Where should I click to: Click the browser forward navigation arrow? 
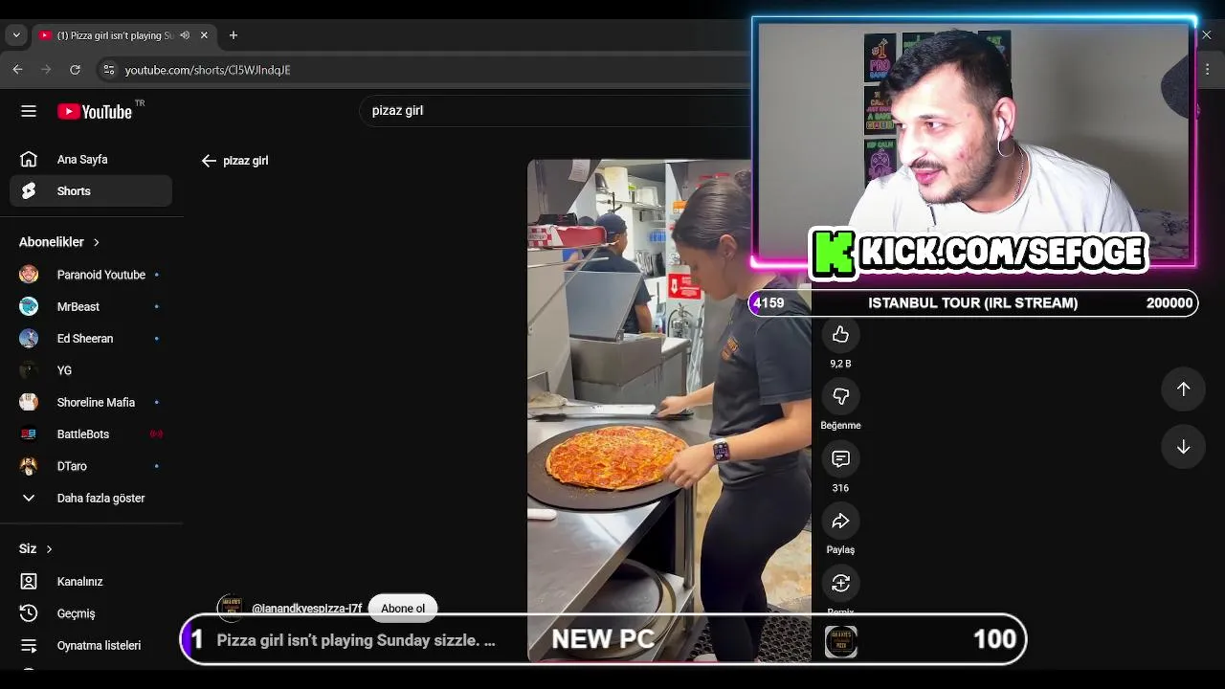pyautogui.click(x=46, y=70)
